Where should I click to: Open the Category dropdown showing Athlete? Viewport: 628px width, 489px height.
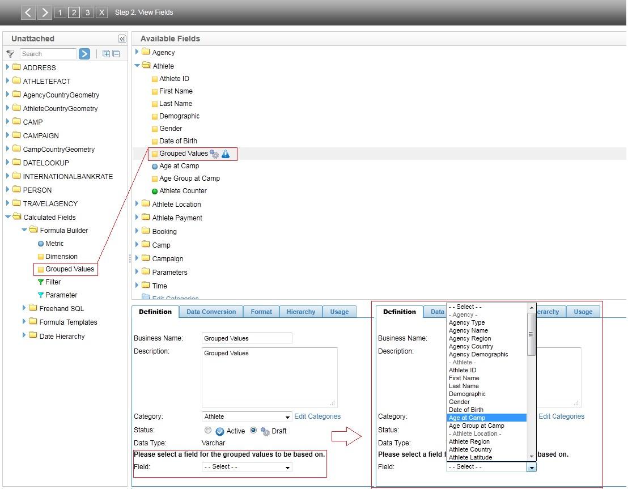(x=247, y=416)
